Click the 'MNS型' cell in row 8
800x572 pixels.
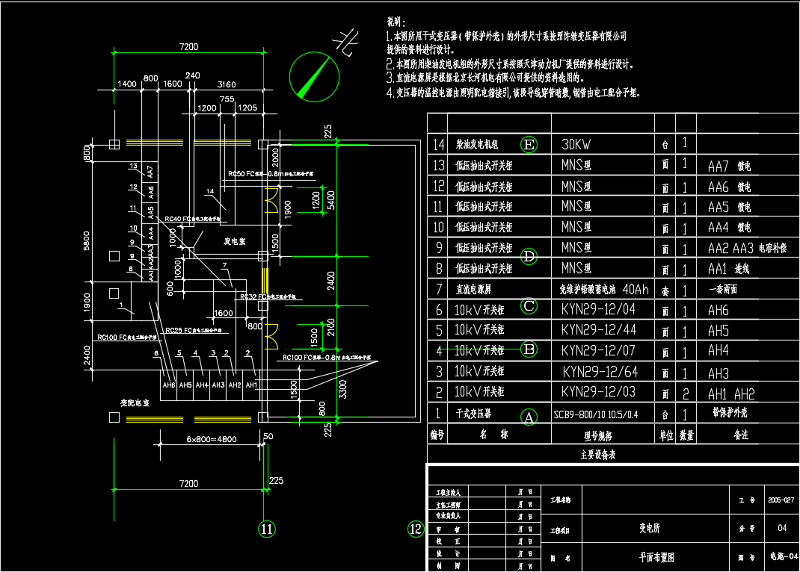(x=576, y=268)
